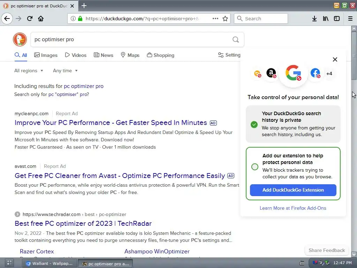Screen dimensions: 357x268
Task: Expand the Any time filter
Action: click(65, 70)
